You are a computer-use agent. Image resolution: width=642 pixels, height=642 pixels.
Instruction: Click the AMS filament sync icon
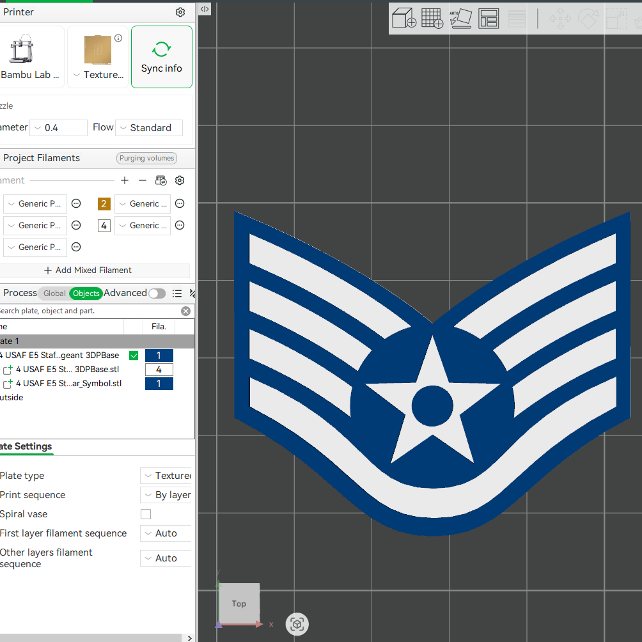(x=161, y=180)
